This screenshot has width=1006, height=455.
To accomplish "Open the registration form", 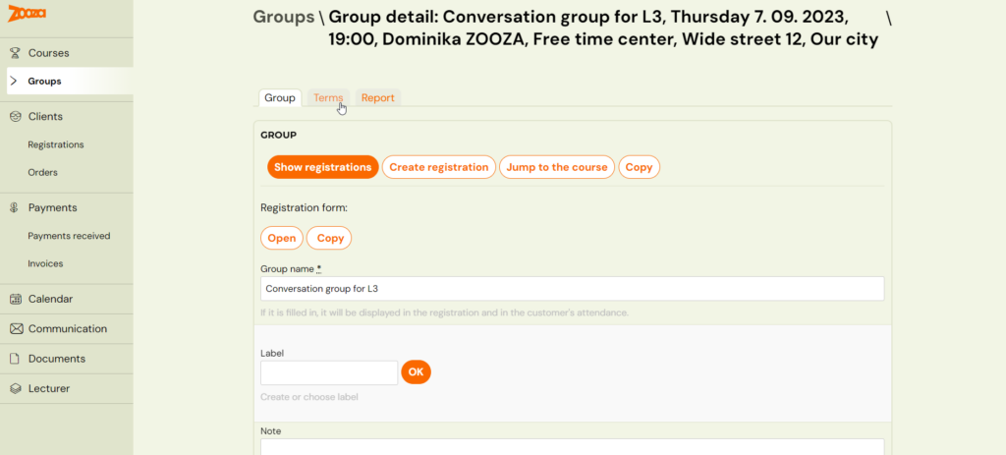I will click(x=281, y=238).
